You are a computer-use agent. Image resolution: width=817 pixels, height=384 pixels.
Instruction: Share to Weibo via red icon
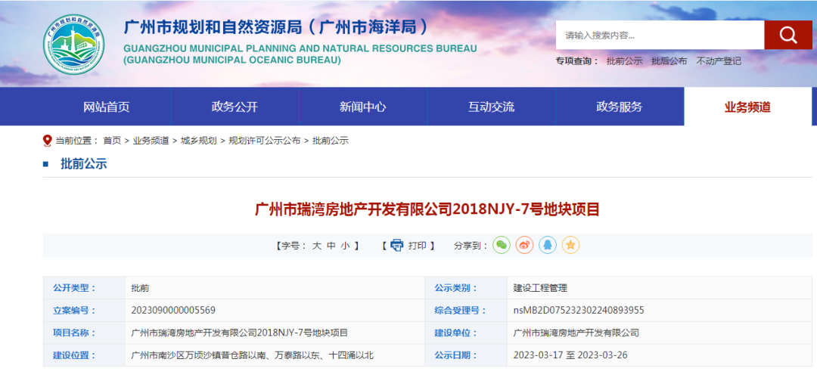pyautogui.click(x=524, y=245)
